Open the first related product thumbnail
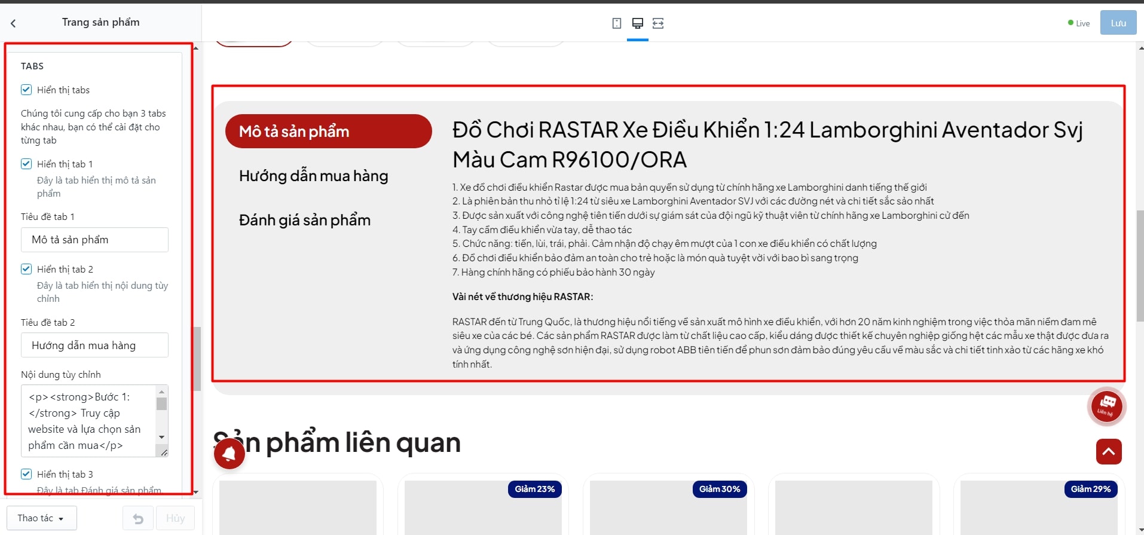 pyautogui.click(x=298, y=508)
